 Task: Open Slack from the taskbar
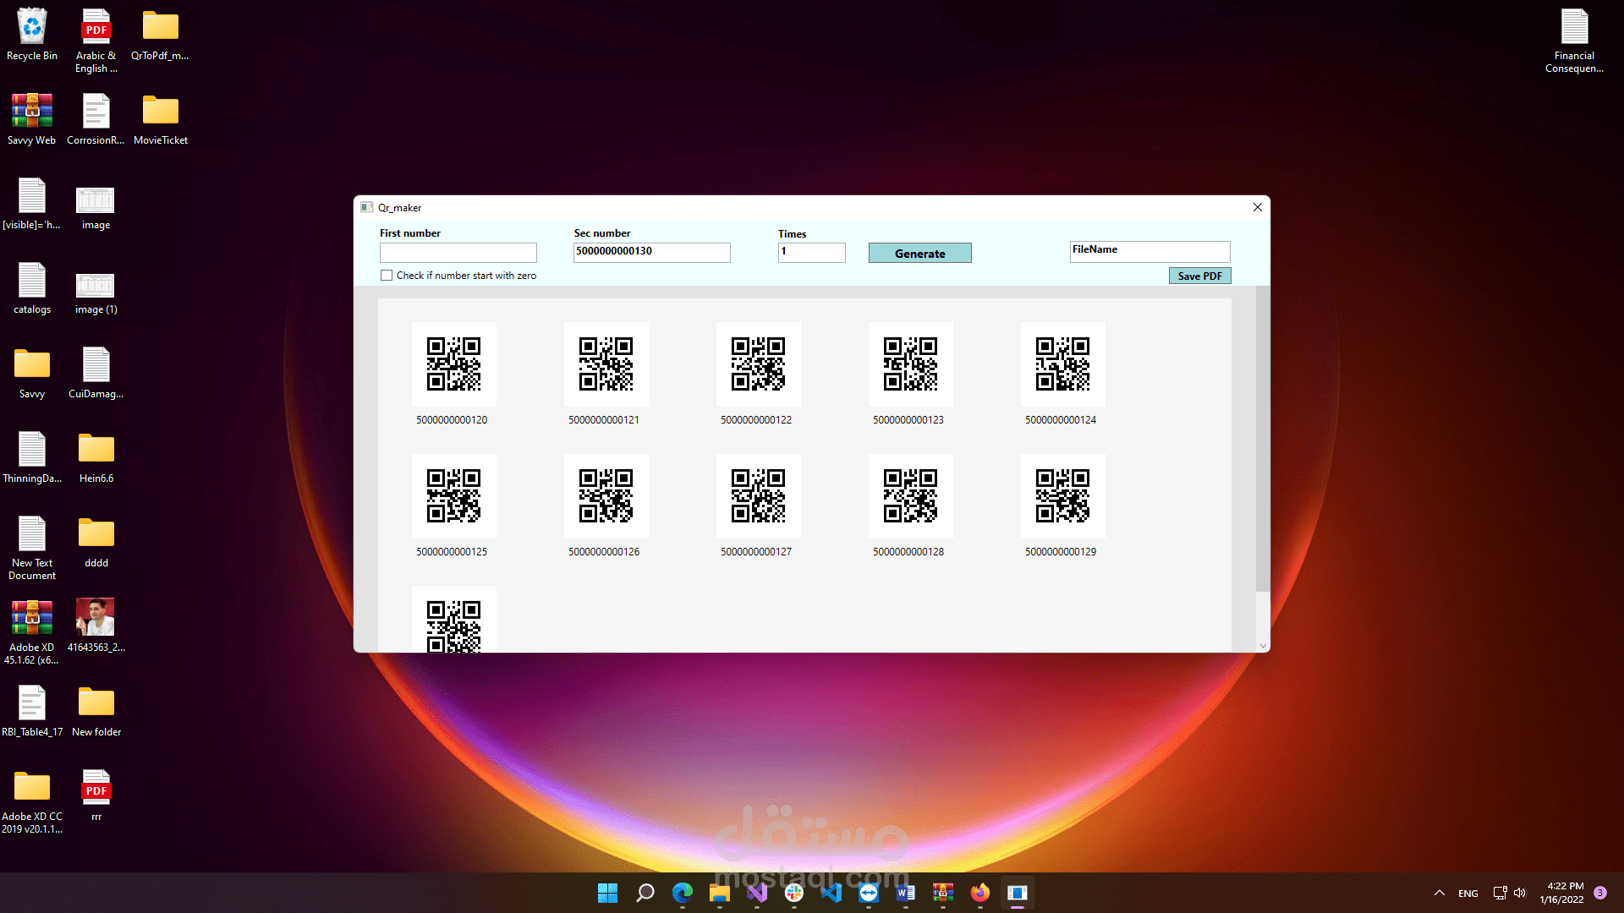point(793,893)
